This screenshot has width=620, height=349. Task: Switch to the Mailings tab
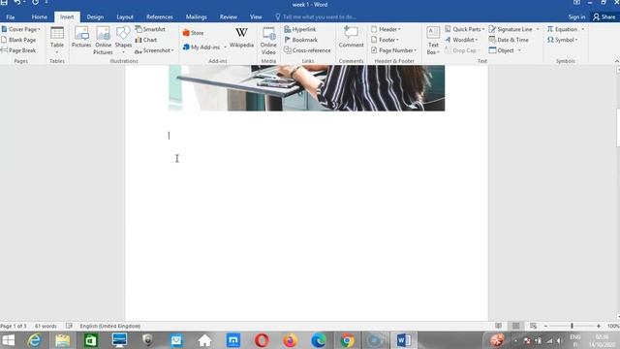click(x=196, y=17)
